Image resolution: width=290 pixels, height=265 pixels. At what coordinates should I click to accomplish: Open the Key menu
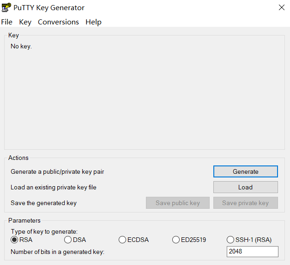tap(25, 22)
